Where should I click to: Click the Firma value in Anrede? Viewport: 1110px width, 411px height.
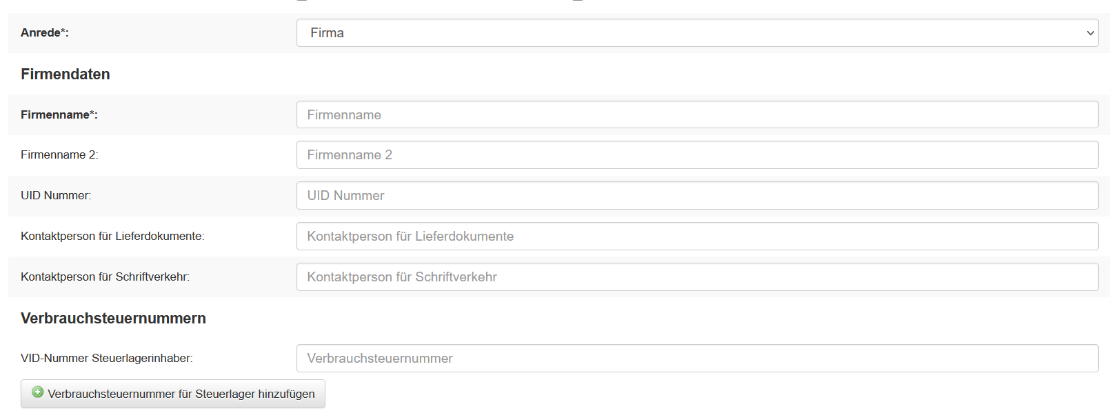(327, 33)
